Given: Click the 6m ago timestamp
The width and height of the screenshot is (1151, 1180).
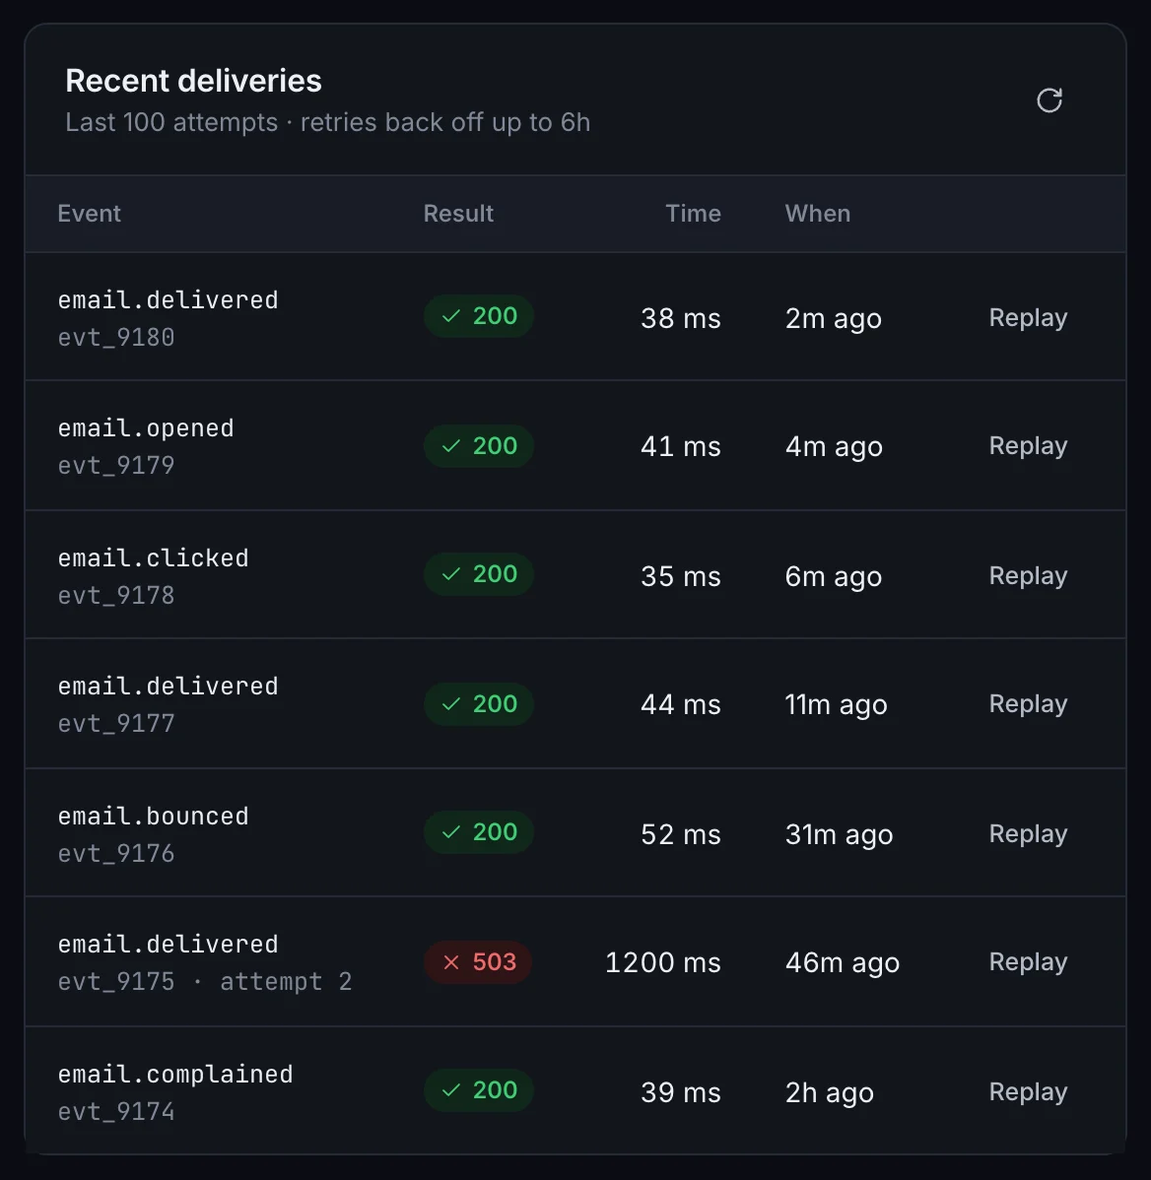Looking at the screenshot, I should [834, 577].
